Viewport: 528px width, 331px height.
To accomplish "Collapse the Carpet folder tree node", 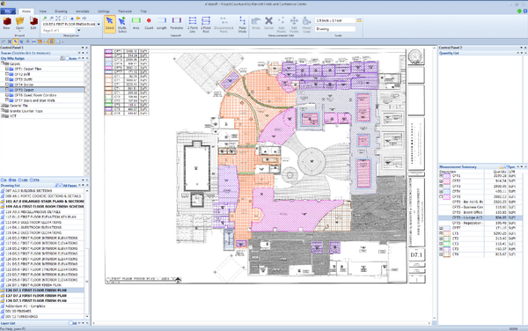I will 3,63.
